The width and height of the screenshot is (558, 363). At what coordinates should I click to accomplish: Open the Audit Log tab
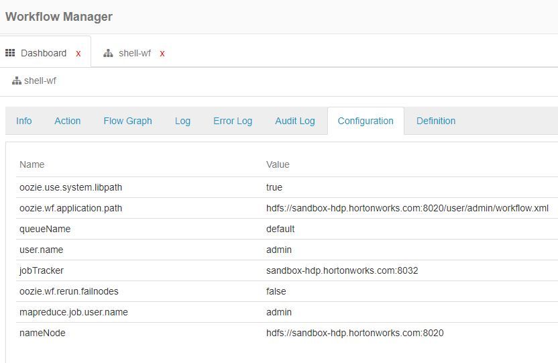pos(294,121)
